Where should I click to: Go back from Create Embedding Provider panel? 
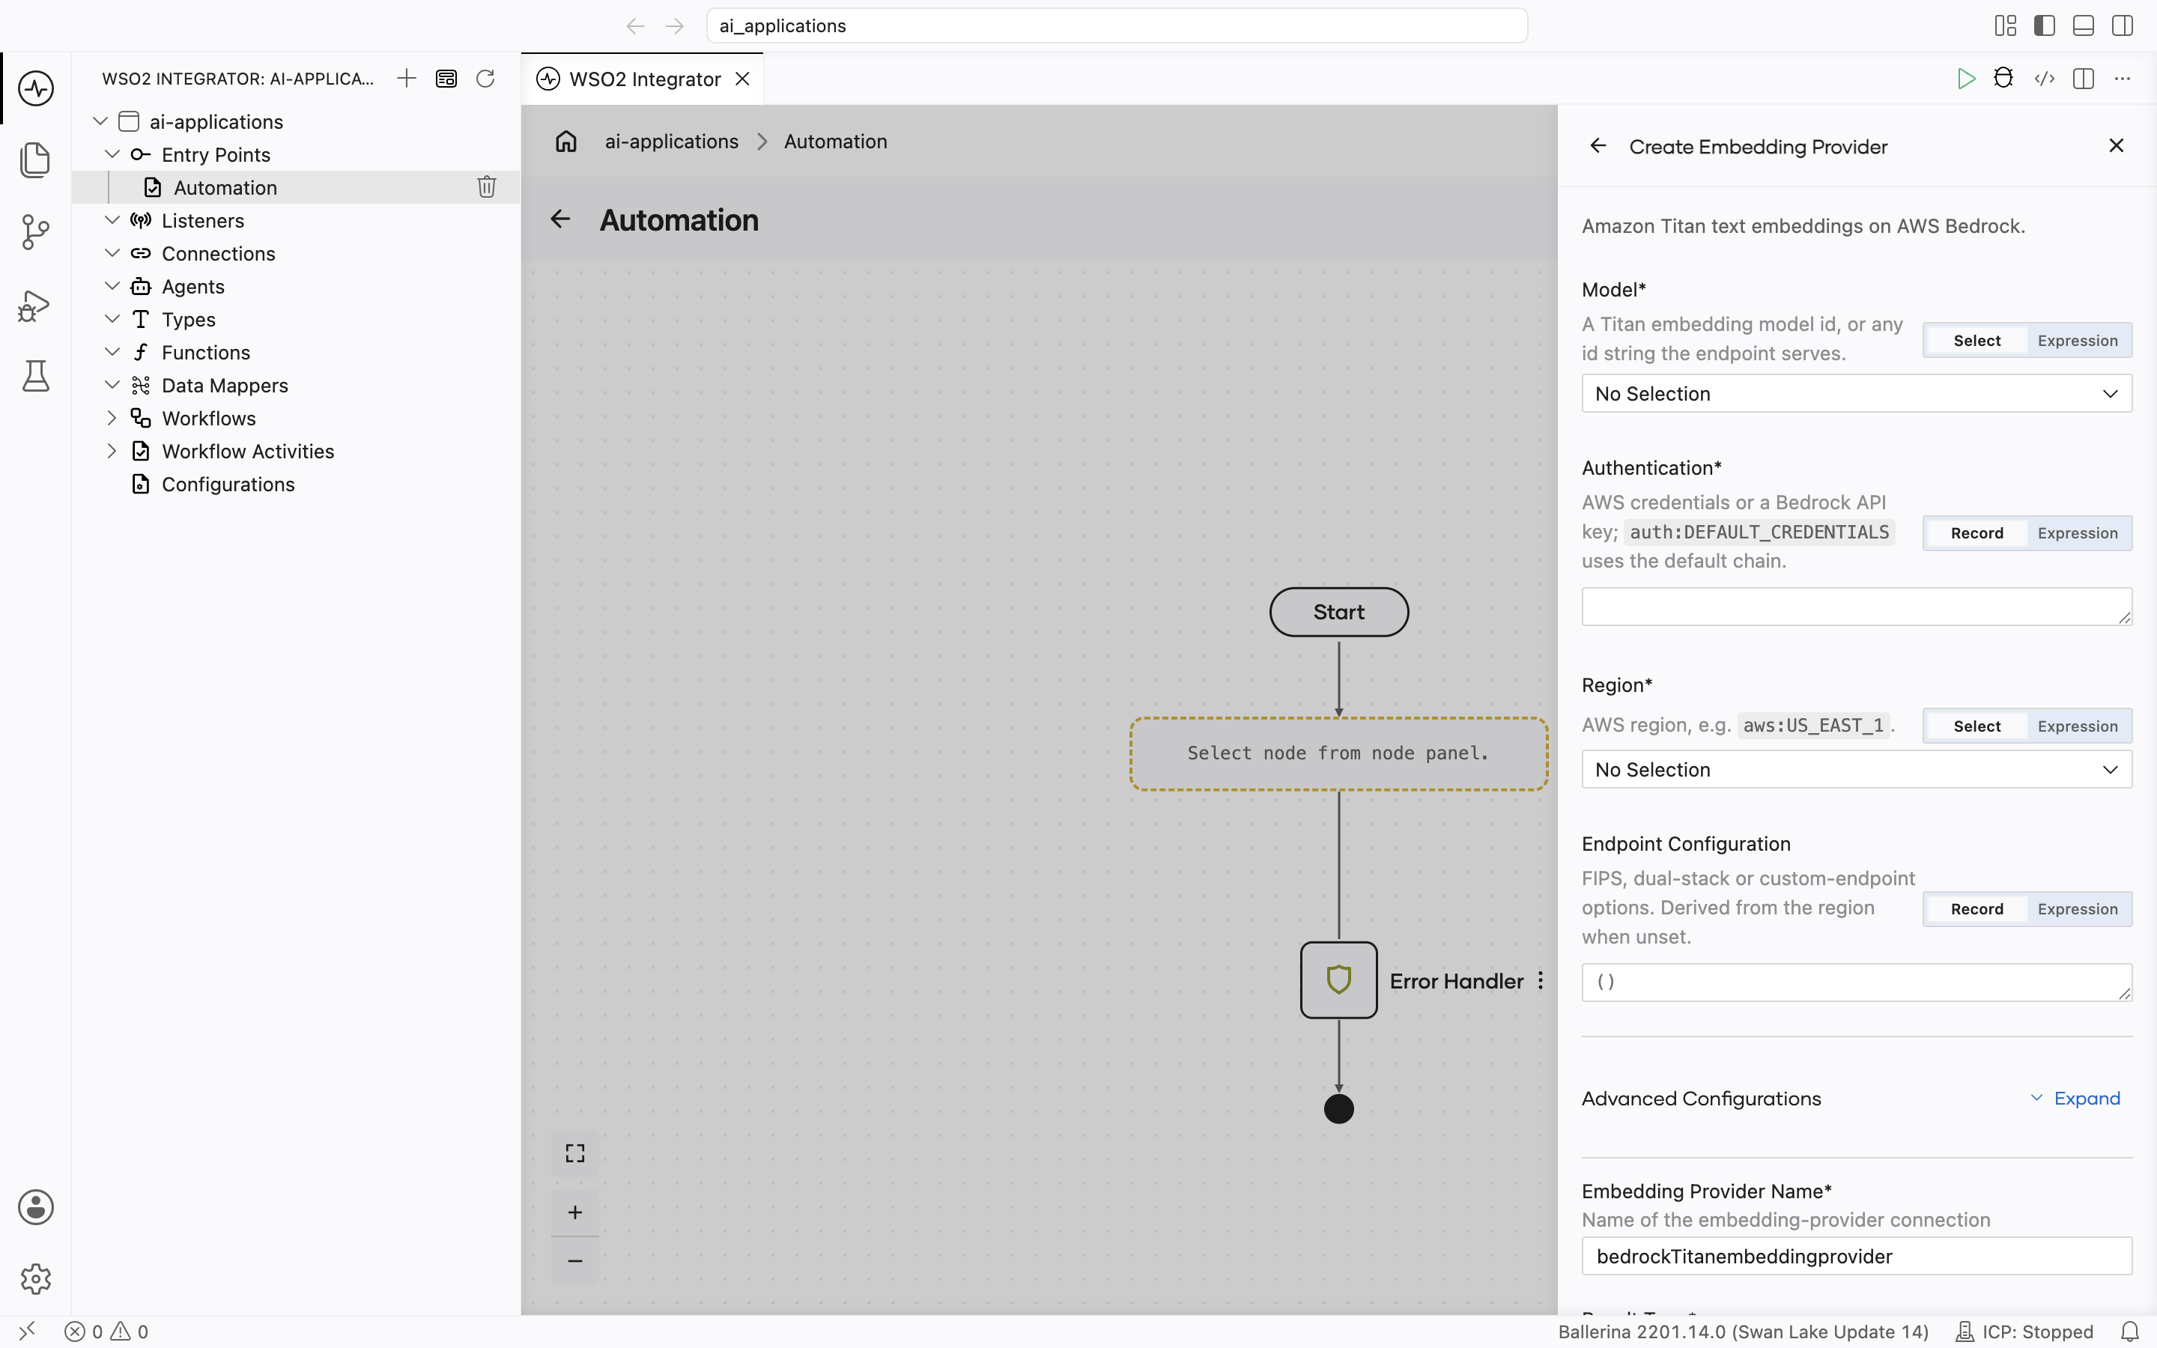click(1598, 145)
